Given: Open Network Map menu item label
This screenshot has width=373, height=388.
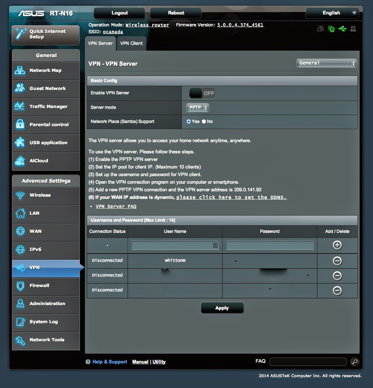Looking at the screenshot, I should [46, 71].
